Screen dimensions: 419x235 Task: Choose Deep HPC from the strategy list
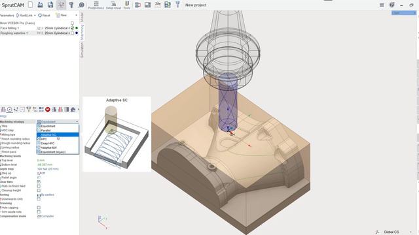pyautogui.click(x=58, y=144)
